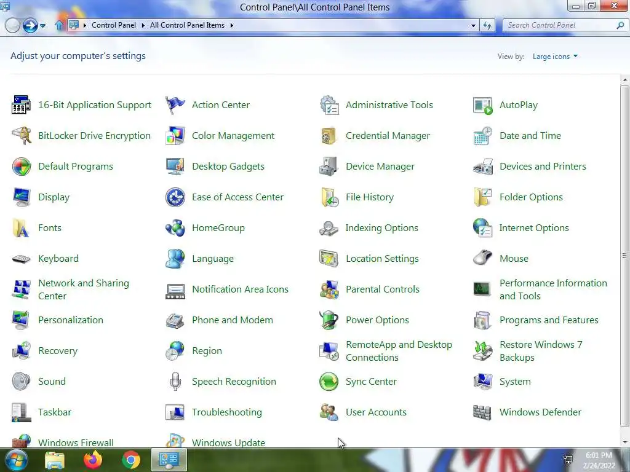This screenshot has height=472, width=630.
Task: Open the Phone and Modem link
Action: 233,320
